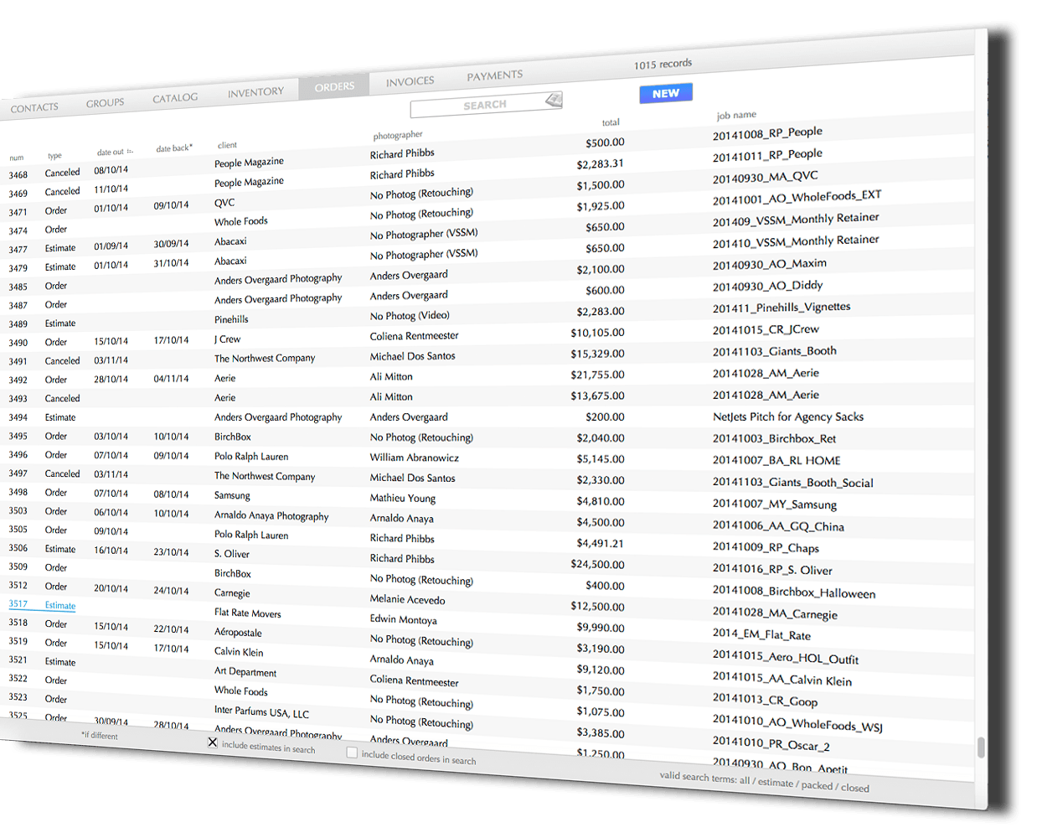Click the $10,105.00 total cell
Viewport: 1047px width, 838px height.
click(597, 332)
